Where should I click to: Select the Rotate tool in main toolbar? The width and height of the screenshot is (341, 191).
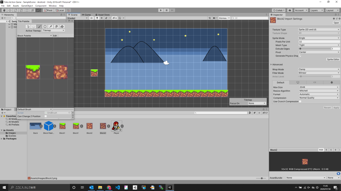click(15, 10)
